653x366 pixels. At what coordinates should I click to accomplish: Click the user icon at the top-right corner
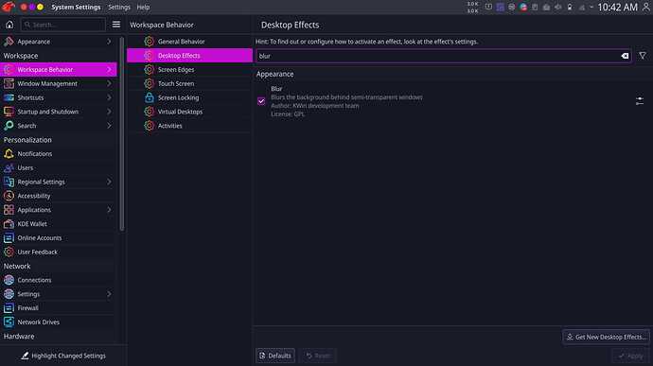tap(646, 7)
